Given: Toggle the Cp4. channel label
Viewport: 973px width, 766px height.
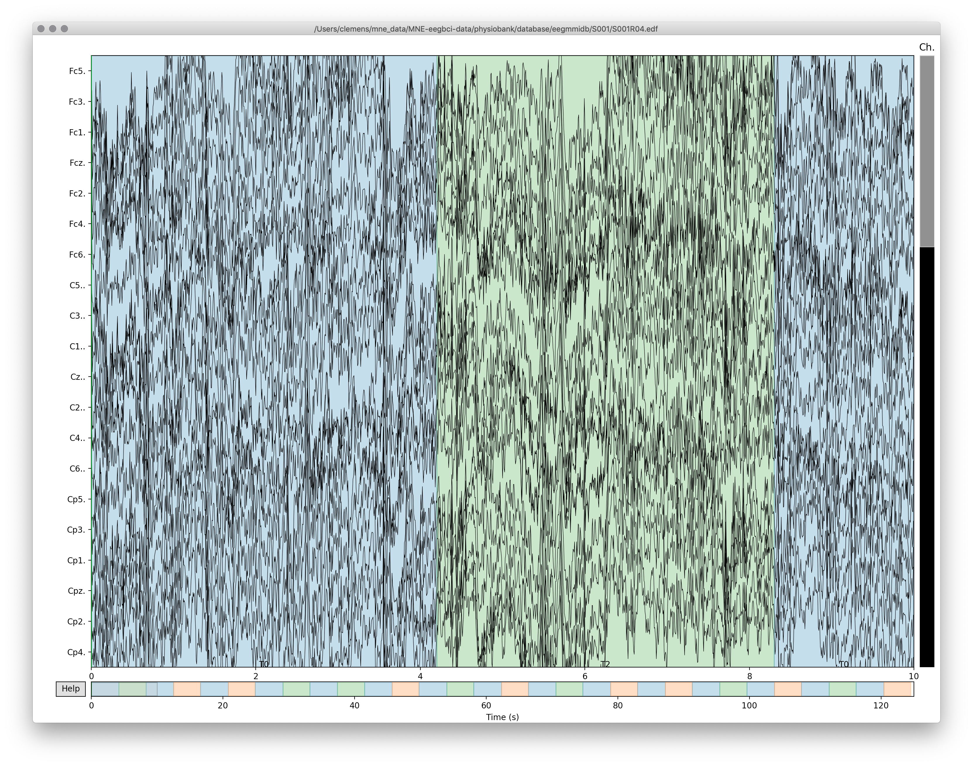Looking at the screenshot, I should click(x=76, y=652).
